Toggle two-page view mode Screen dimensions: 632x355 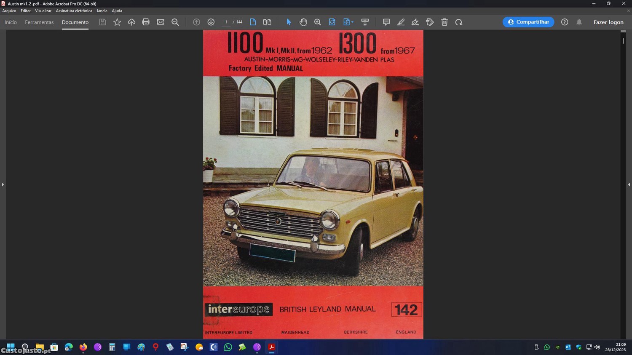point(267,22)
